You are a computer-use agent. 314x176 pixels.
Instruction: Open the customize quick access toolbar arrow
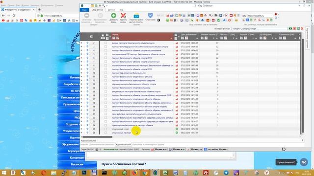pos(107,6)
